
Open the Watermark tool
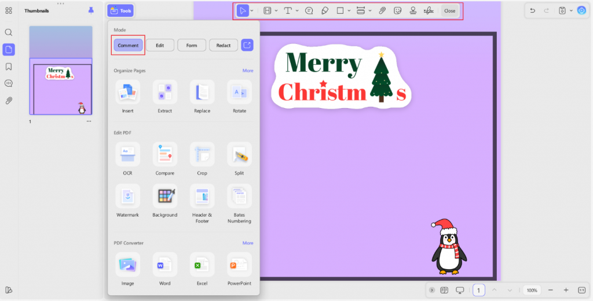[x=128, y=200]
